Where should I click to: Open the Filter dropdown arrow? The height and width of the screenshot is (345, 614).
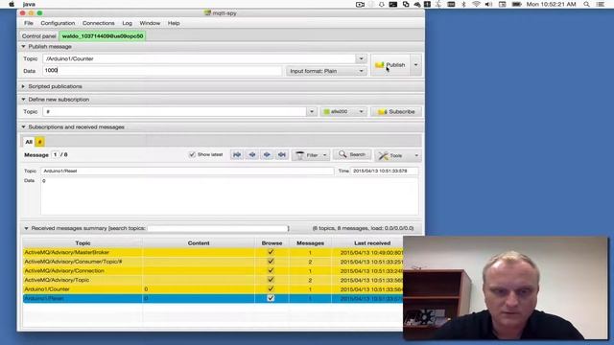pos(324,155)
